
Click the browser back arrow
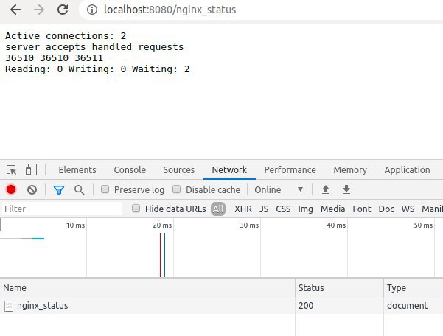point(15,10)
